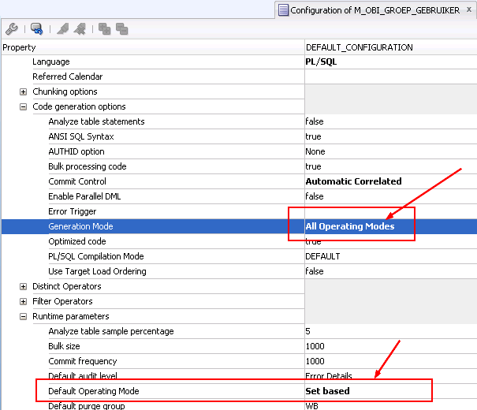Click the second grayed pin icon in toolbar

[x=80, y=29]
